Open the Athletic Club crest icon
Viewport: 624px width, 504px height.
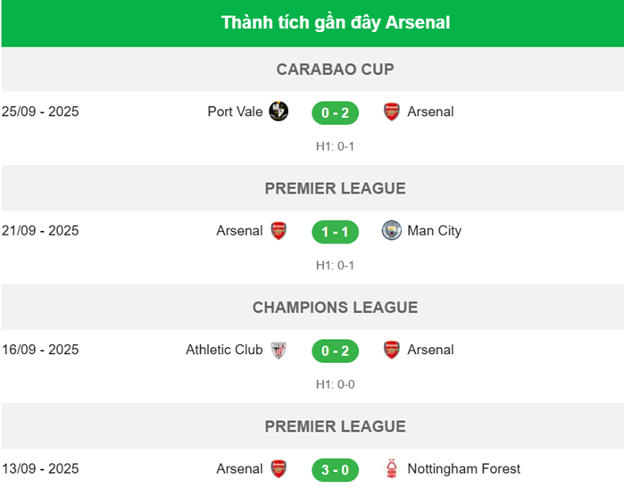(x=279, y=350)
